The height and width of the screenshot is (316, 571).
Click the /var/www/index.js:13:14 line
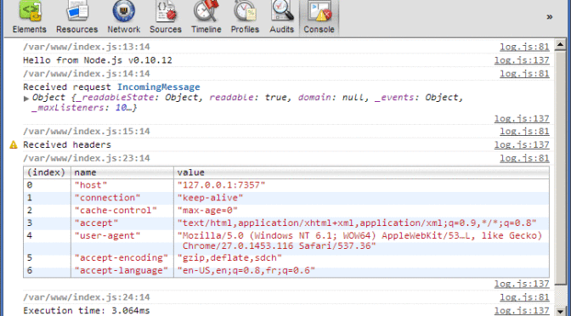pos(87,47)
